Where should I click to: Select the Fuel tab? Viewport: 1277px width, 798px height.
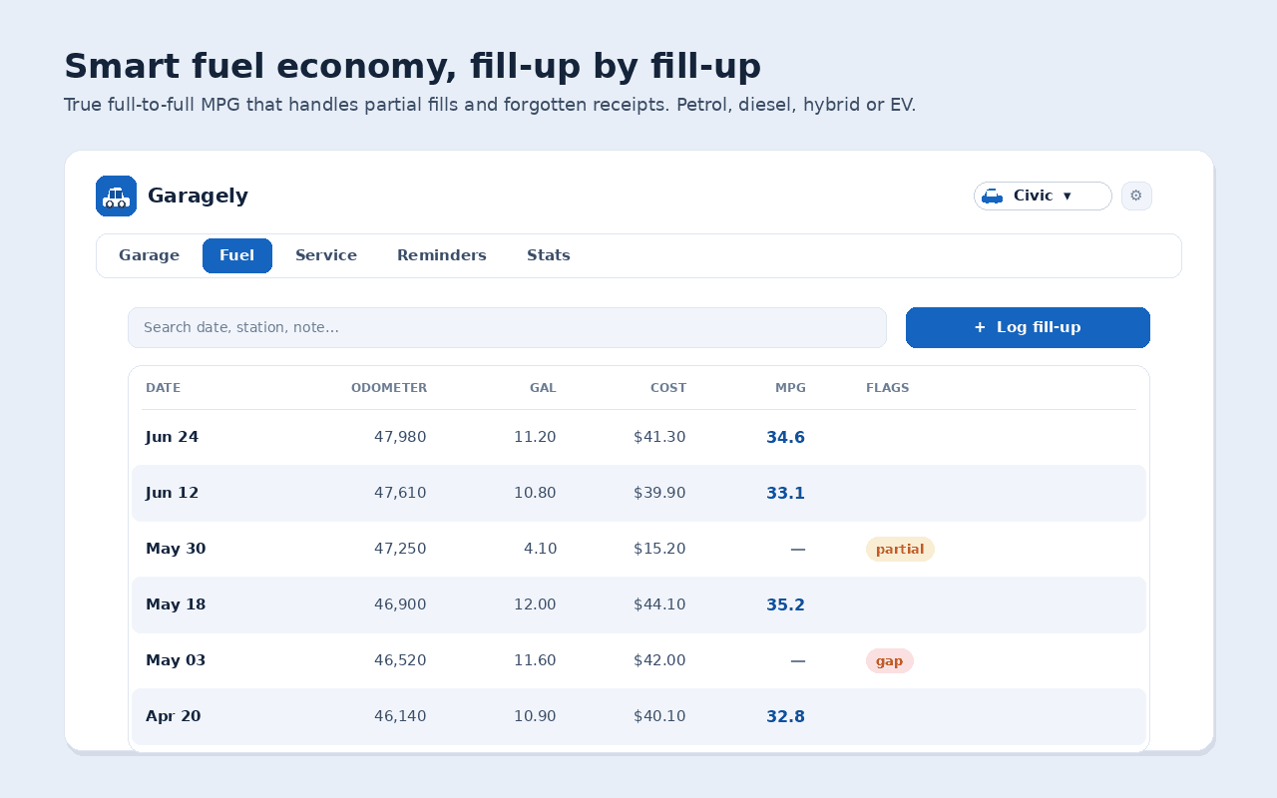click(237, 255)
